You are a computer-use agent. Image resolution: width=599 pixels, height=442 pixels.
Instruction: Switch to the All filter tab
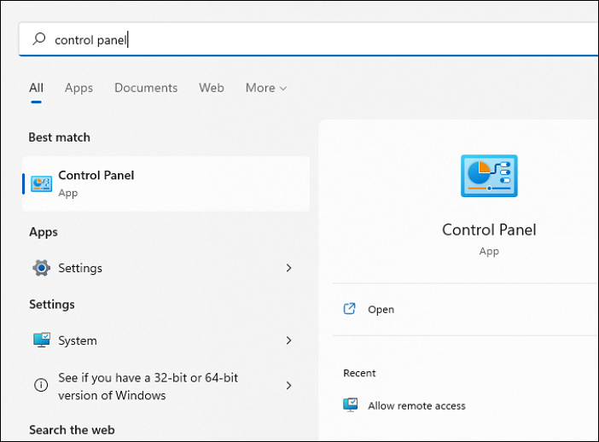36,88
